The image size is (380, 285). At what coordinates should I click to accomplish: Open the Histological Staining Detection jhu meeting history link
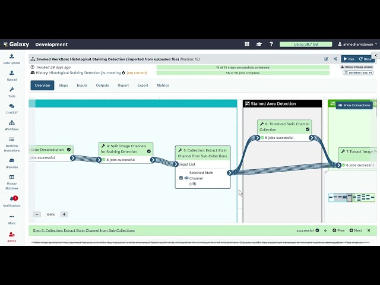(85, 72)
